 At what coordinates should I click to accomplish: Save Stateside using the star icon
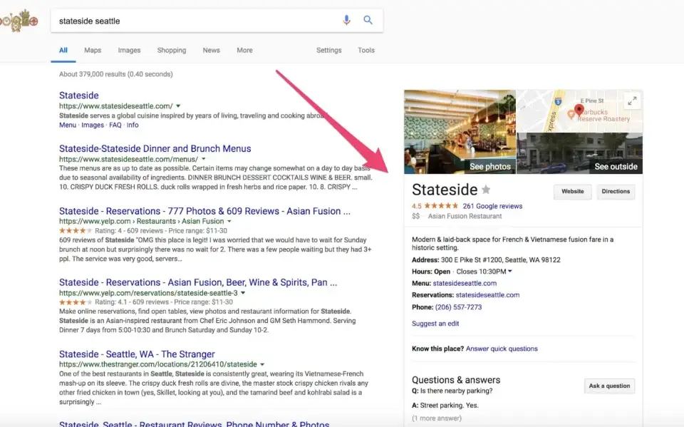point(486,190)
